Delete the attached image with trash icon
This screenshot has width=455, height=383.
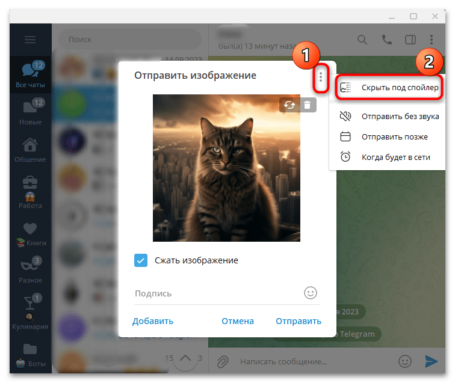click(308, 105)
